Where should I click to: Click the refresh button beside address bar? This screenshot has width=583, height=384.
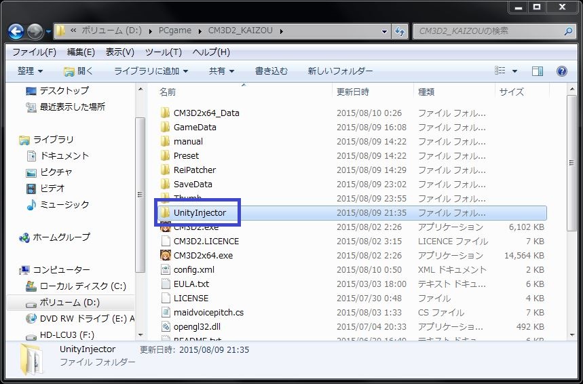[x=400, y=31]
